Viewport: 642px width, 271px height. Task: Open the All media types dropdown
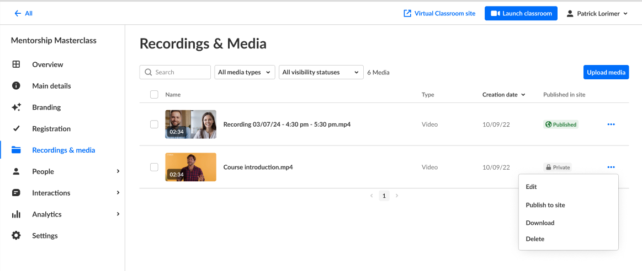point(245,72)
